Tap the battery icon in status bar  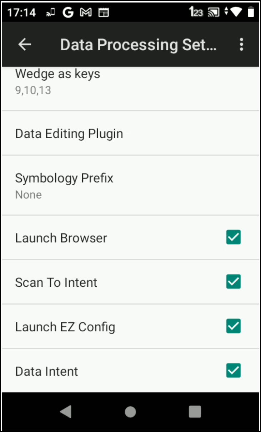[251, 12]
